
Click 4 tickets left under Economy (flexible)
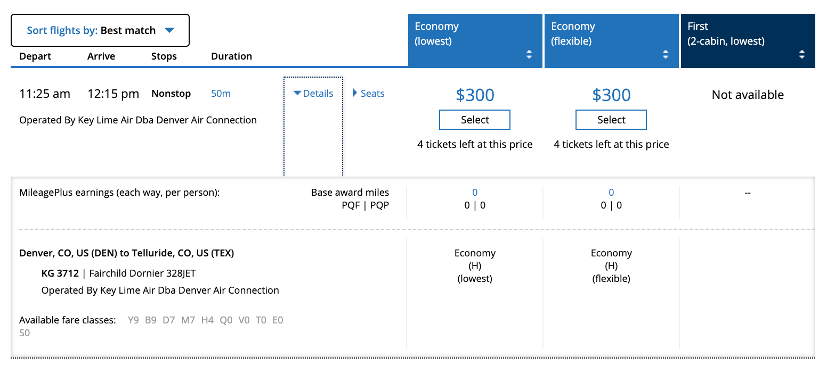tap(611, 145)
